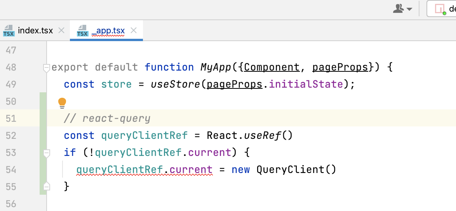Click initialState property on line 49
The image size is (456, 211).
click(306, 85)
